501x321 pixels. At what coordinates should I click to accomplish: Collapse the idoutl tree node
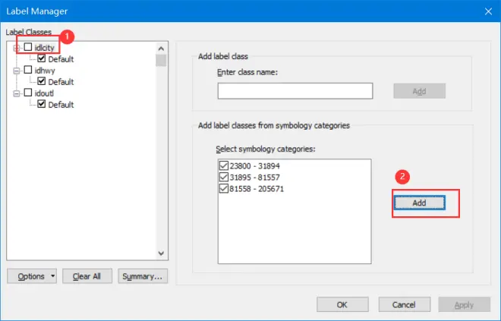(16, 93)
